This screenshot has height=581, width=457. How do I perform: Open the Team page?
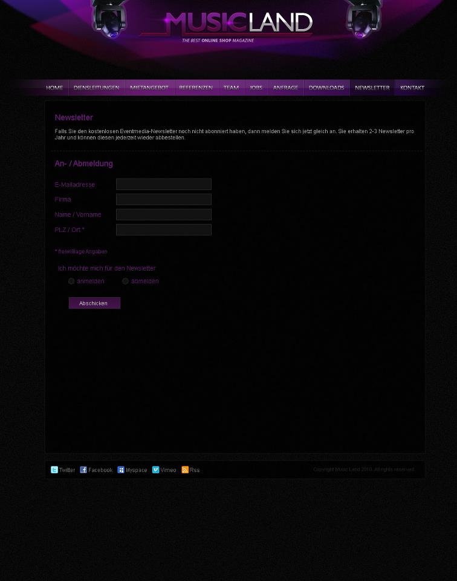tap(231, 88)
